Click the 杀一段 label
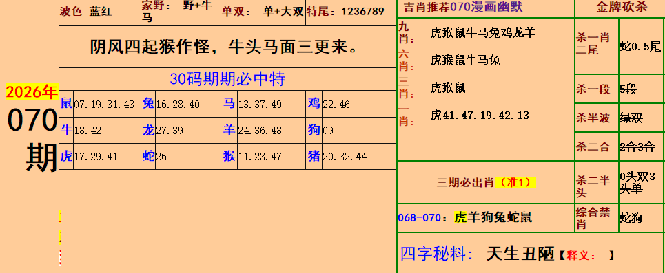Screen dimensions: 665x273 click(593, 89)
